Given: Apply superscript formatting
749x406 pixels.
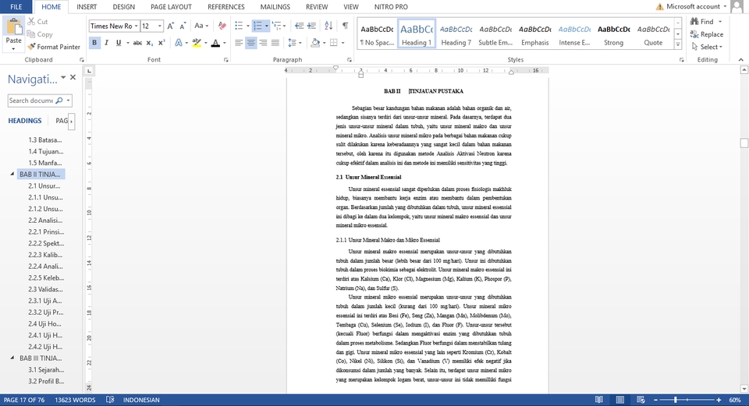Looking at the screenshot, I should tap(162, 43).
